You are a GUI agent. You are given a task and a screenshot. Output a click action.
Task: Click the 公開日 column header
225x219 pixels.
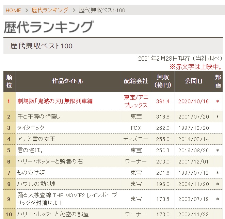[194, 81]
